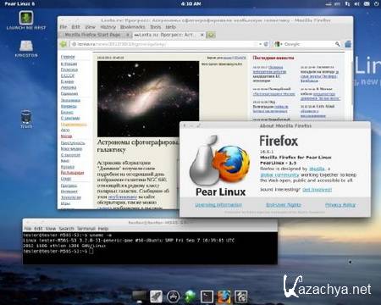Image resolution: width=381 pixels, height=305 pixels.
Task: Click the new tab button in Firefox
Action: pyautogui.click(x=211, y=35)
